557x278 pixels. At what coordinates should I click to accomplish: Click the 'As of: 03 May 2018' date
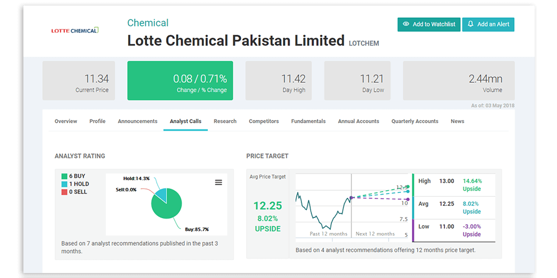pos(493,106)
